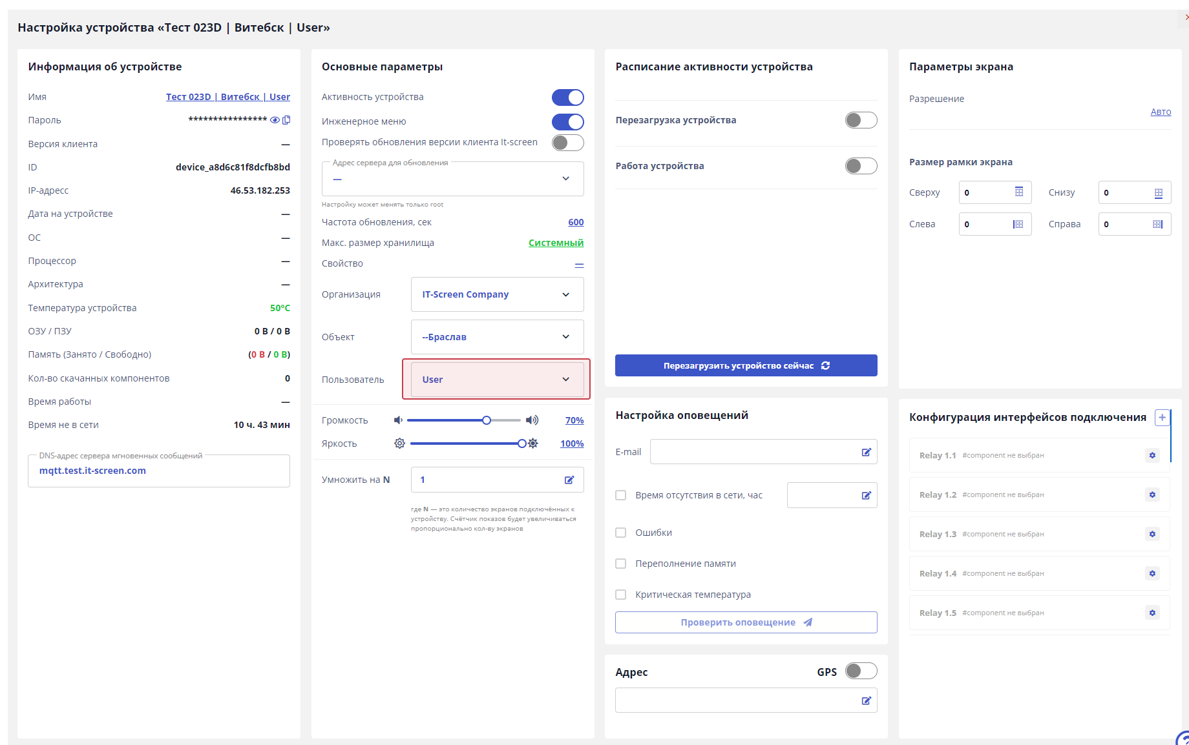Click the bottom frame icon in Снизу field
This screenshot has width=1189, height=745.
tap(1159, 192)
